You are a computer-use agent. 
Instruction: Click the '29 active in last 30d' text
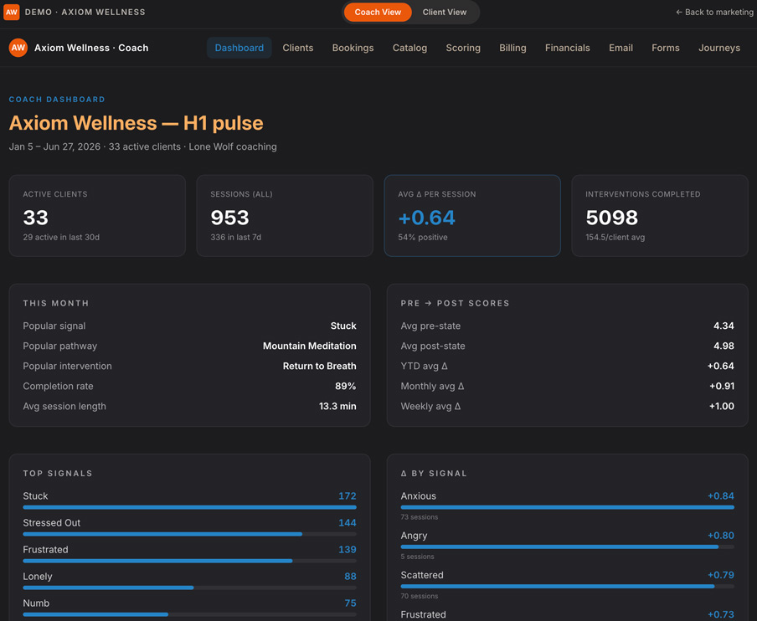tap(61, 238)
